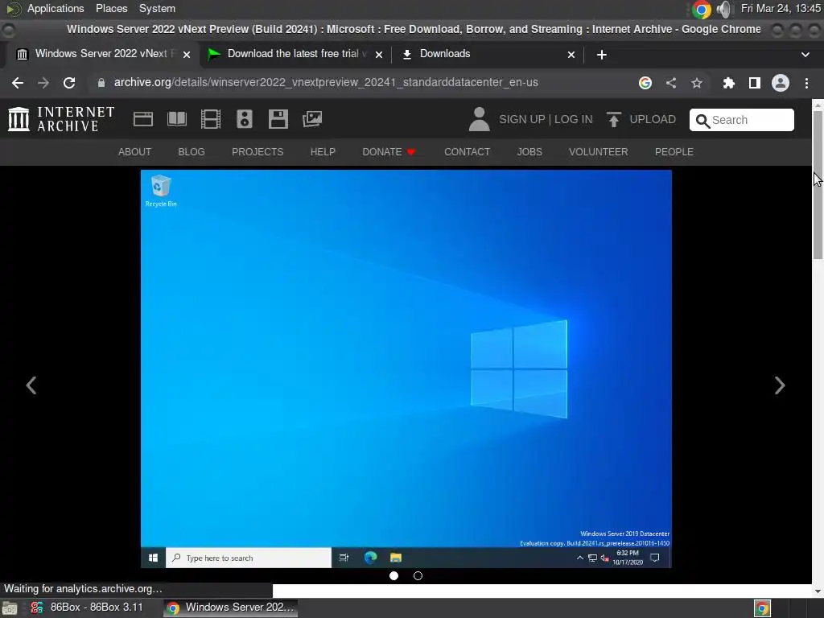Share this page icon

click(x=671, y=83)
